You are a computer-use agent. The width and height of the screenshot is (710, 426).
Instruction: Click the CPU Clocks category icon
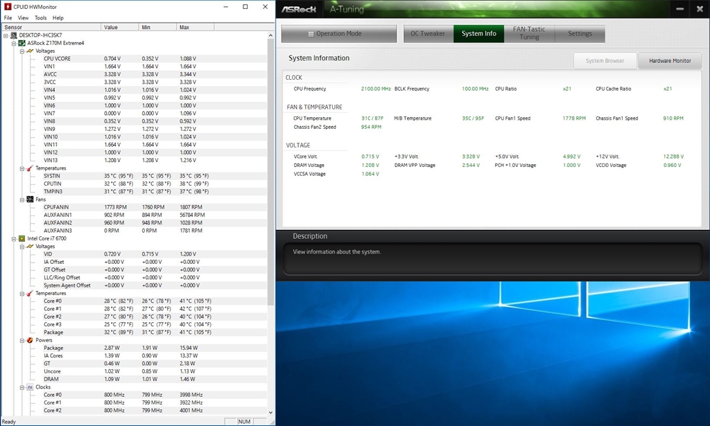pyautogui.click(x=30, y=387)
